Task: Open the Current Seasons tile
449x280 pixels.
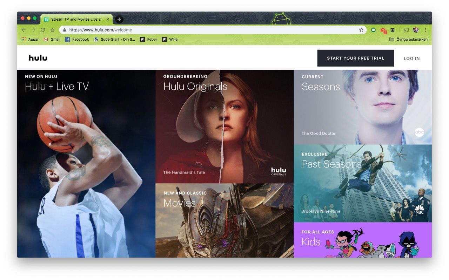Action: (x=363, y=107)
